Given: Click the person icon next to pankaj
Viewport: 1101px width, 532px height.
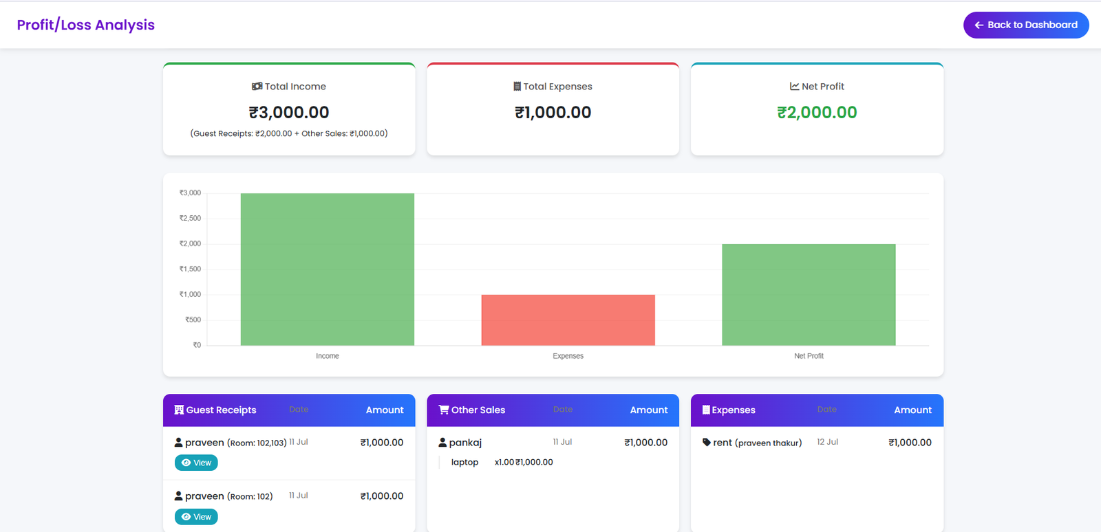Looking at the screenshot, I should point(442,443).
